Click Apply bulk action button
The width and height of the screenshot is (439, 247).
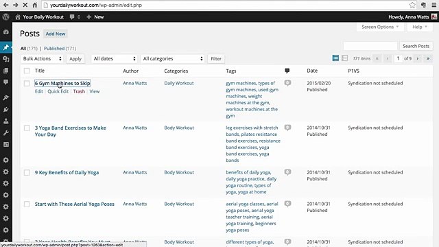75,58
